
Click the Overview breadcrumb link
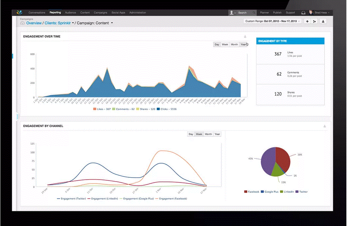tap(34, 23)
